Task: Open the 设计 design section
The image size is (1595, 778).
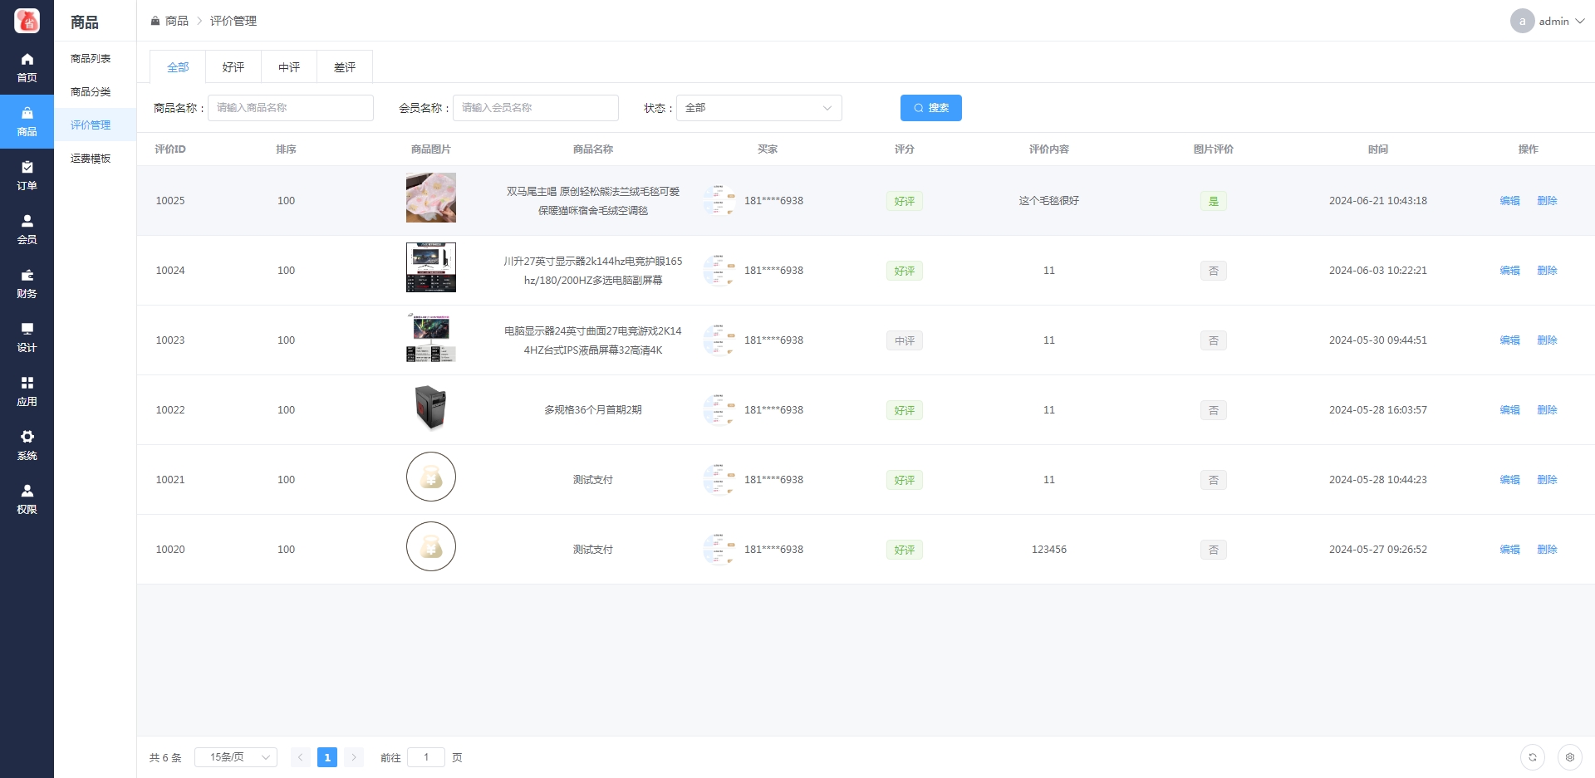Action: coord(27,337)
